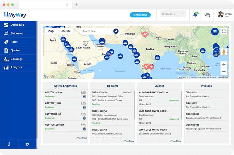View more in Quotes panel
Viewport: 234px width, 155px height.
[175, 141]
